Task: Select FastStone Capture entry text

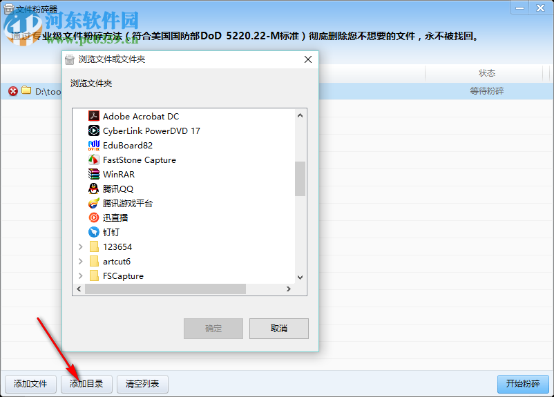Action: click(x=140, y=160)
